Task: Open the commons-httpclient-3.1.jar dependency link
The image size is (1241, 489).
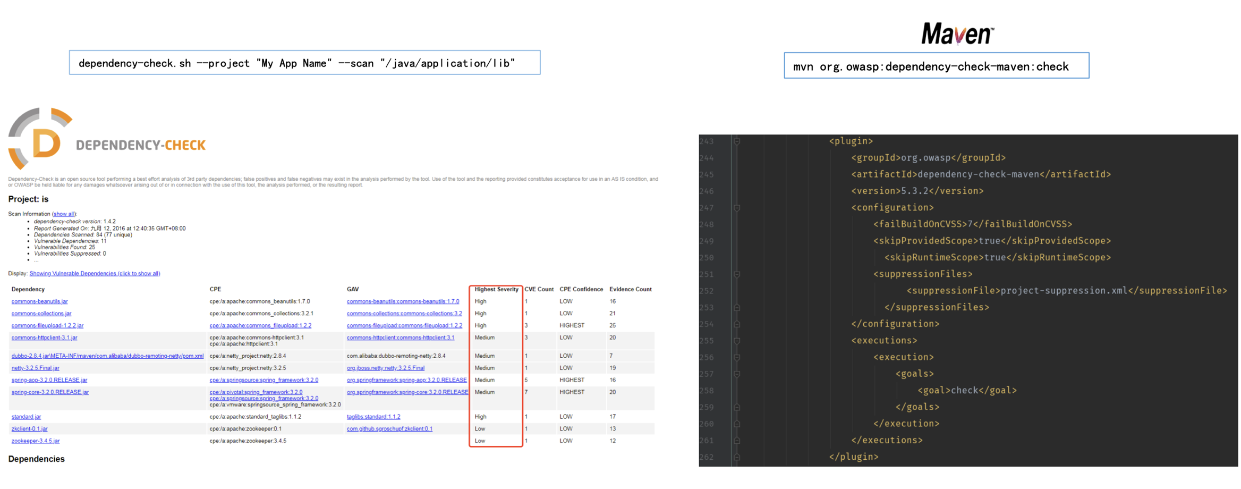Action: click(44, 338)
